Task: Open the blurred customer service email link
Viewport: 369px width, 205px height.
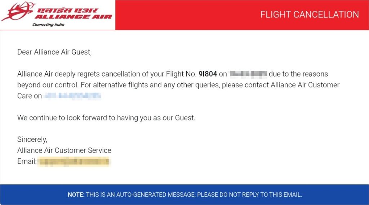Action: (74, 162)
